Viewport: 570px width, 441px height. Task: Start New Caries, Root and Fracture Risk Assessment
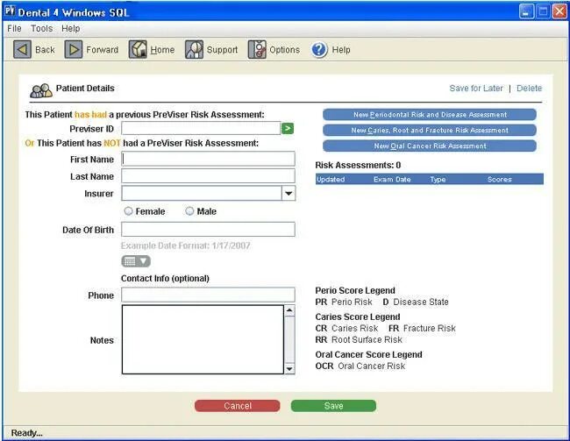(430, 130)
